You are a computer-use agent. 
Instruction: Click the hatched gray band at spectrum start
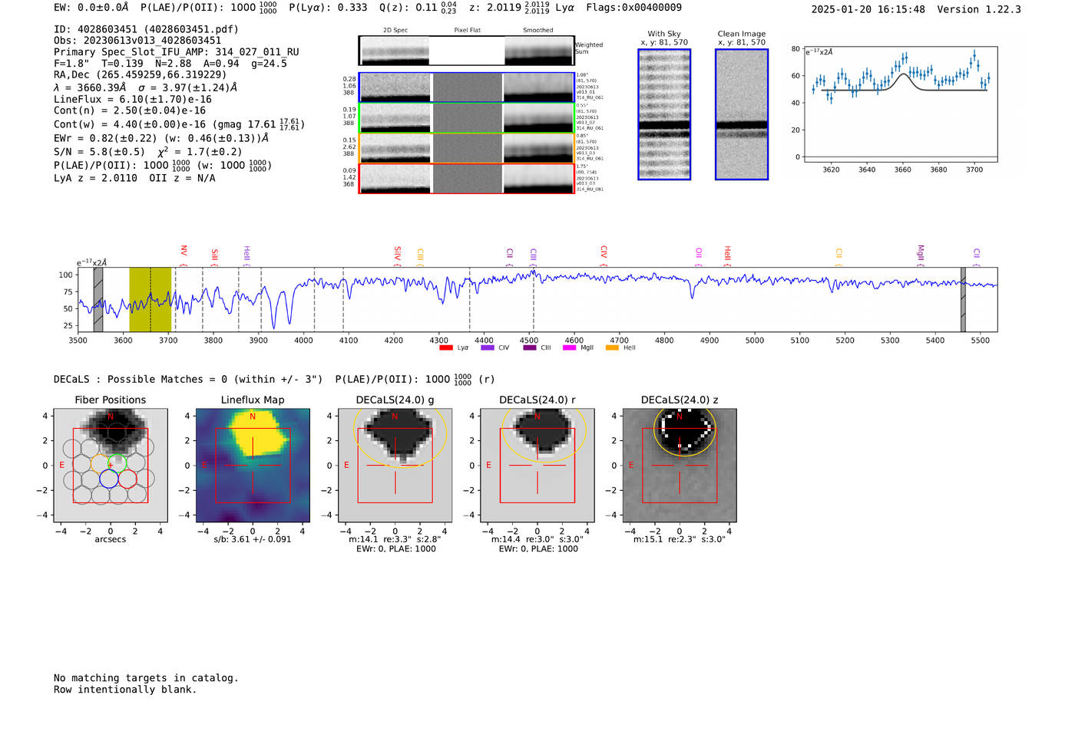coord(98,300)
